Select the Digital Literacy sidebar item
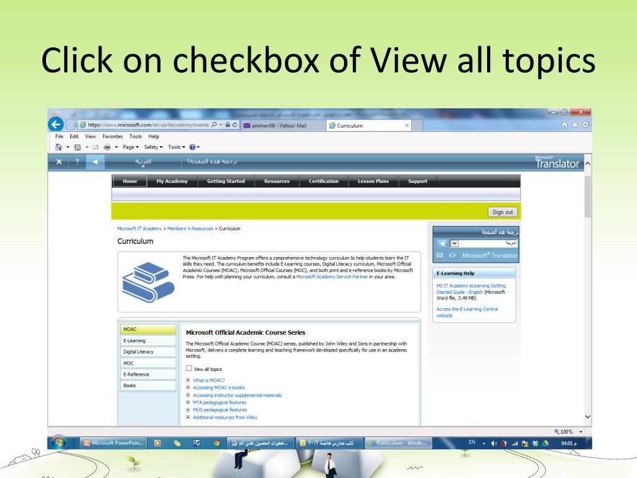This screenshot has width=637, height=478. 148,352
